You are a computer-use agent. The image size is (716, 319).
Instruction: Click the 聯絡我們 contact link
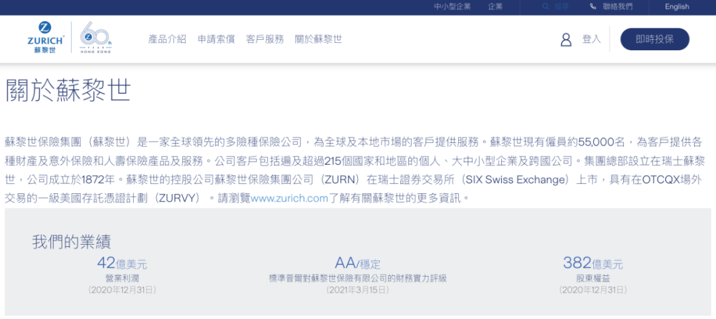tap(618, 7)
